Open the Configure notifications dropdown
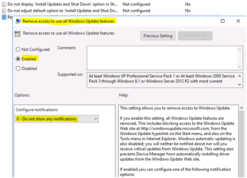 [57, 119]
